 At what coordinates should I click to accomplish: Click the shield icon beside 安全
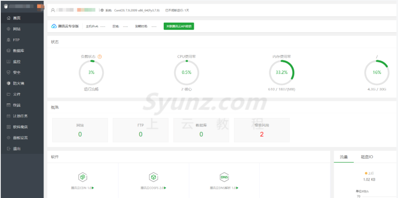tap(8, 72)
